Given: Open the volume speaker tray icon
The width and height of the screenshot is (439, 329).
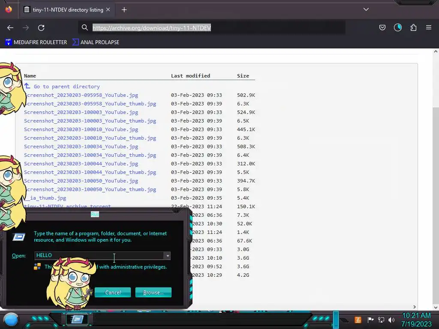Looking at the screenshot, I should 391,320.
